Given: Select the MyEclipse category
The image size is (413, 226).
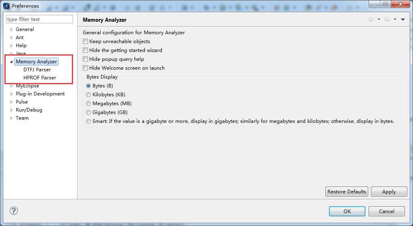Looking at the screenshot, I should [27, 86].
